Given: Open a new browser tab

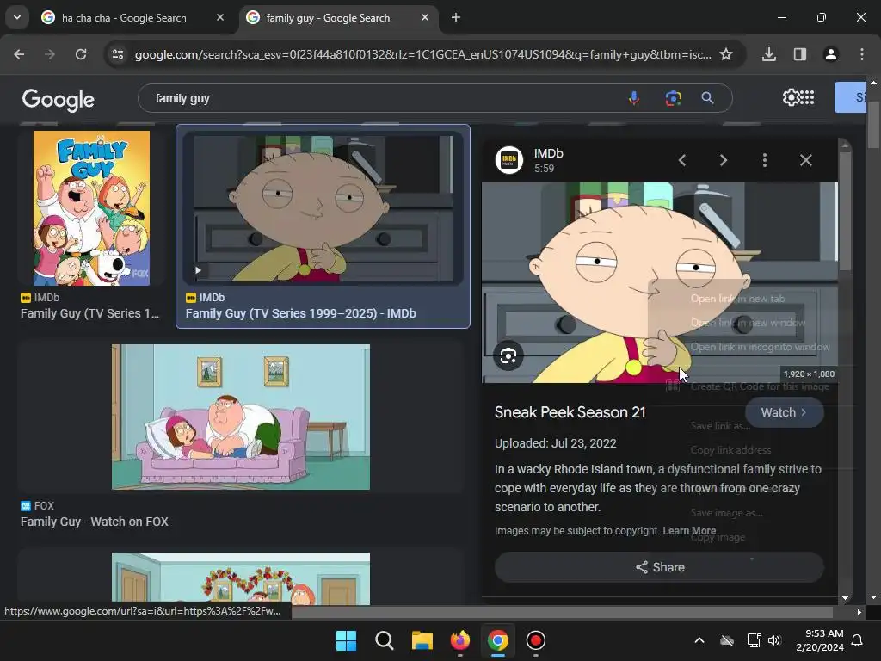Looking at the screenshot, I should (456, 17).
